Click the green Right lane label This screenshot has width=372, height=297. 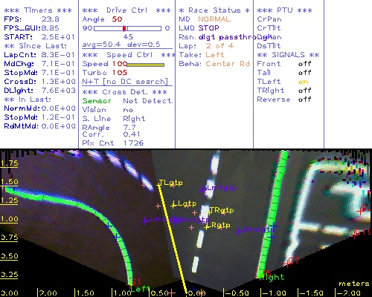click(x=272, y=278)
